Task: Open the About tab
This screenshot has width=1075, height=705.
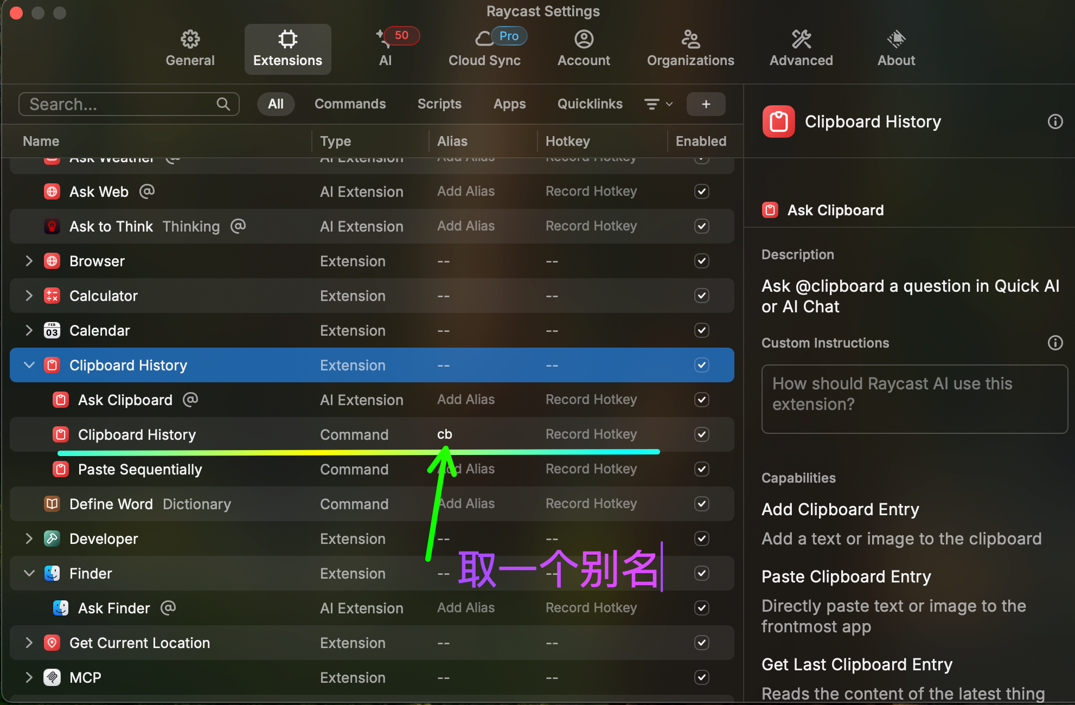Action: pos(896,49)
